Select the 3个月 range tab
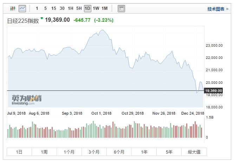234x162 pixels. (x=94, y=152)
